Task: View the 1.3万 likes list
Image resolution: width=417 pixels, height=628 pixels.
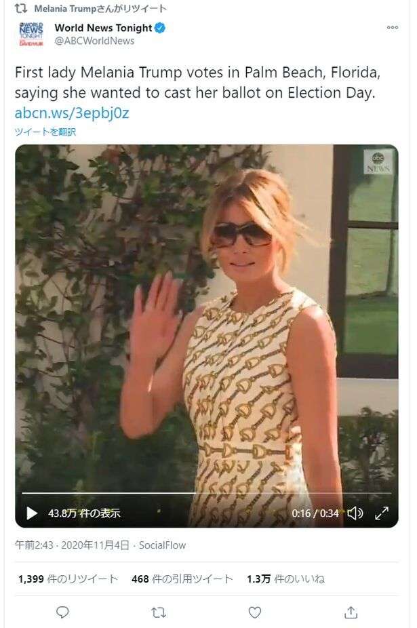Action: 285,578
